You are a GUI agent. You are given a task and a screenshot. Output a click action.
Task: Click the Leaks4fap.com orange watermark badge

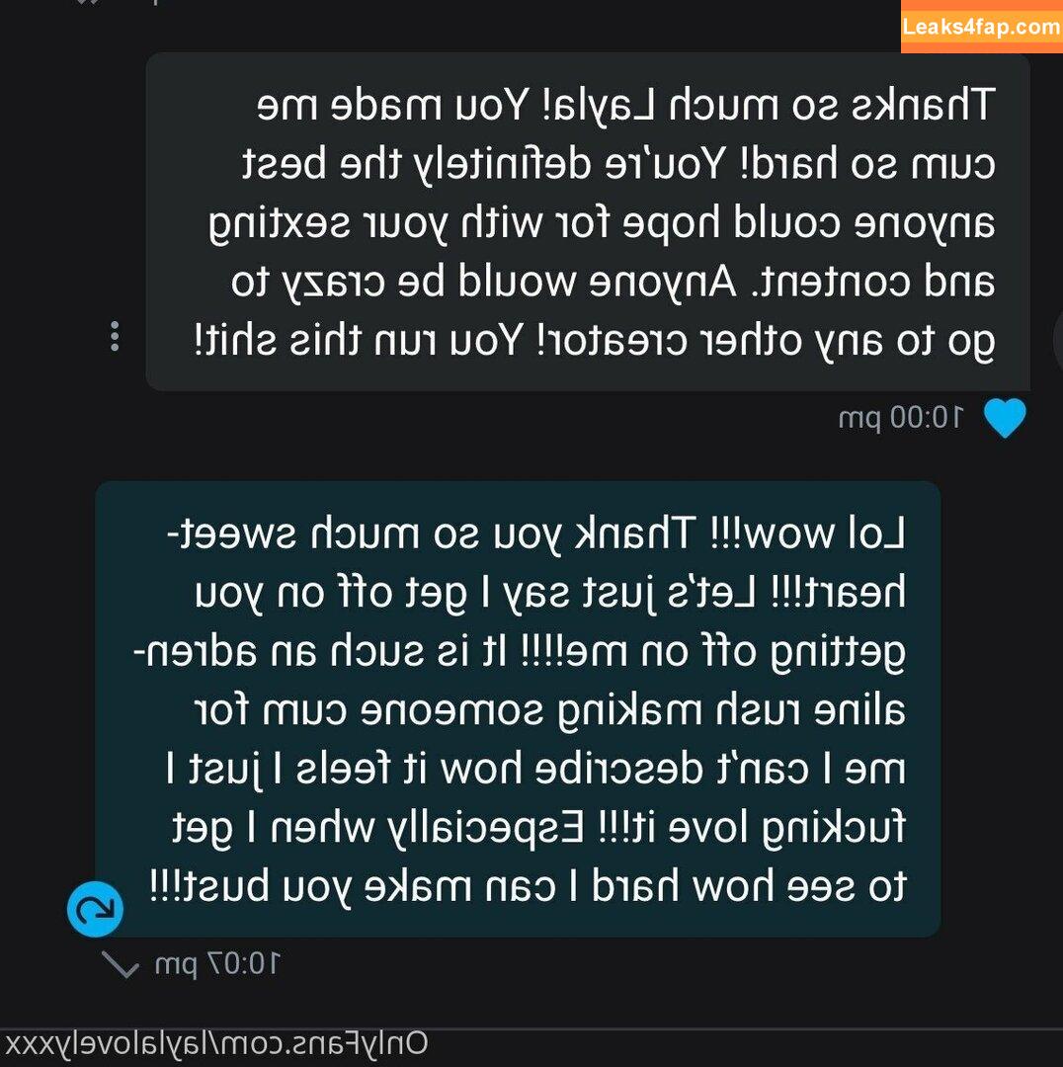981,27
